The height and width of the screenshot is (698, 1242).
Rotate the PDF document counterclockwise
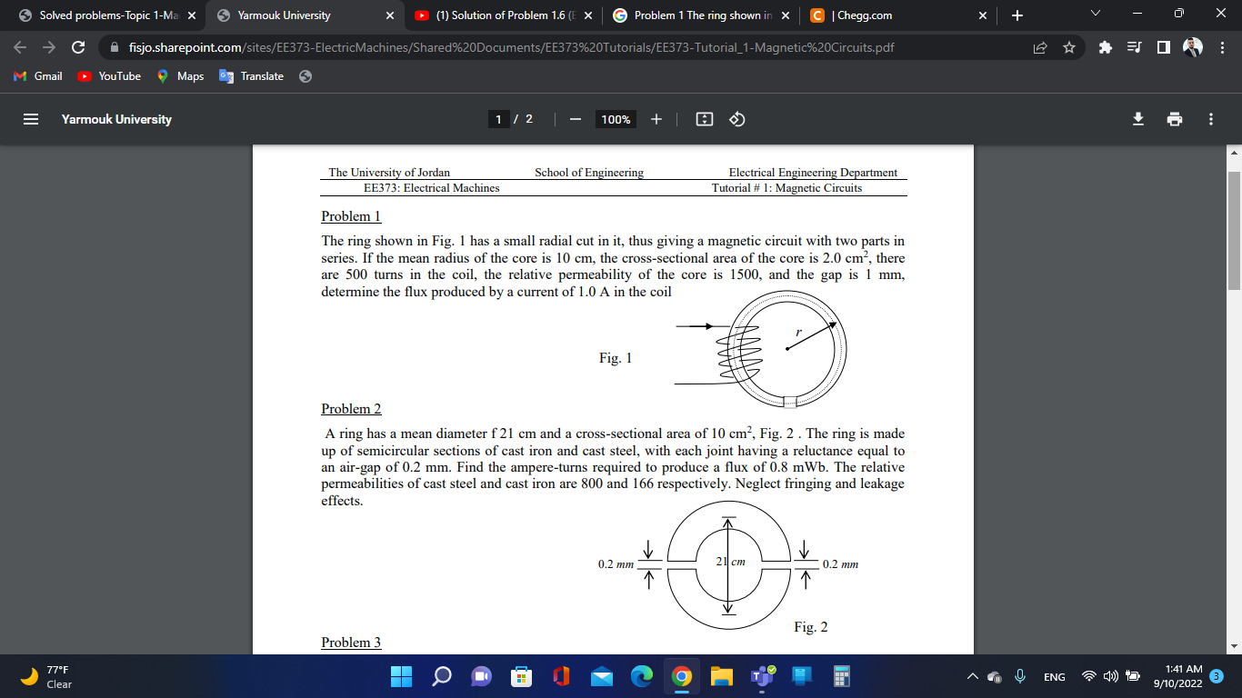pos(737,119)
